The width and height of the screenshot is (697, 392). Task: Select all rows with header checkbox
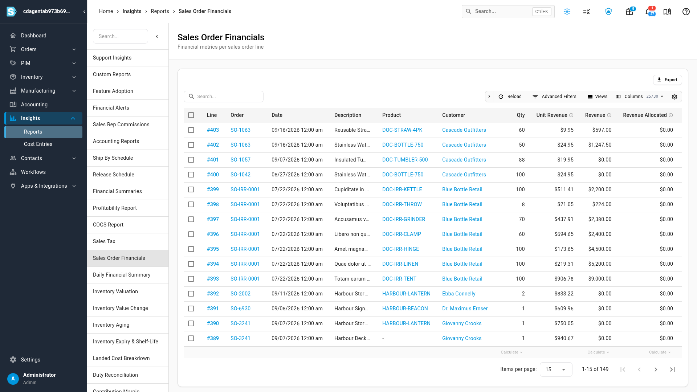[x=191, y=115]
